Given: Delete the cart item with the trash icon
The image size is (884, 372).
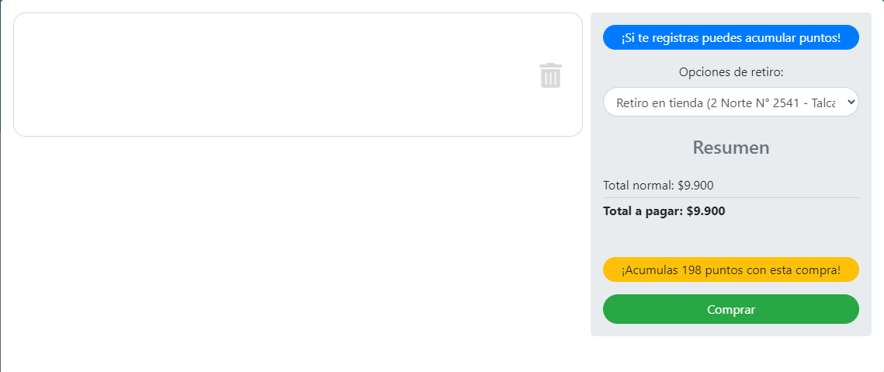Looking at the screenshot, I should tap(550, 75).
